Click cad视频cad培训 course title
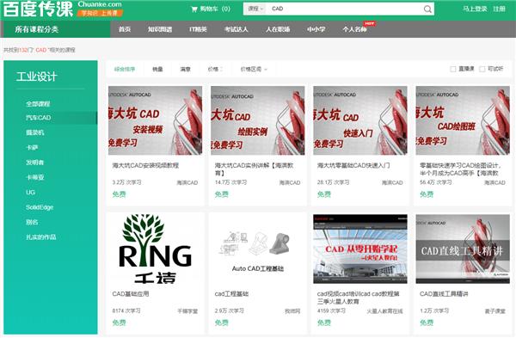Image resolution: width=516 pixels, height=338 pixels. pyautogui.click(x=359, y=298)
